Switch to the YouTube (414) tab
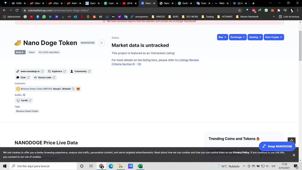Image resolution: width=302 pixels, height=170 pixels. click(129, 4)
